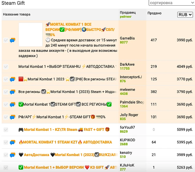
Task: Click chat icon in KUPIKOD row
Action: tap(12, 142)
